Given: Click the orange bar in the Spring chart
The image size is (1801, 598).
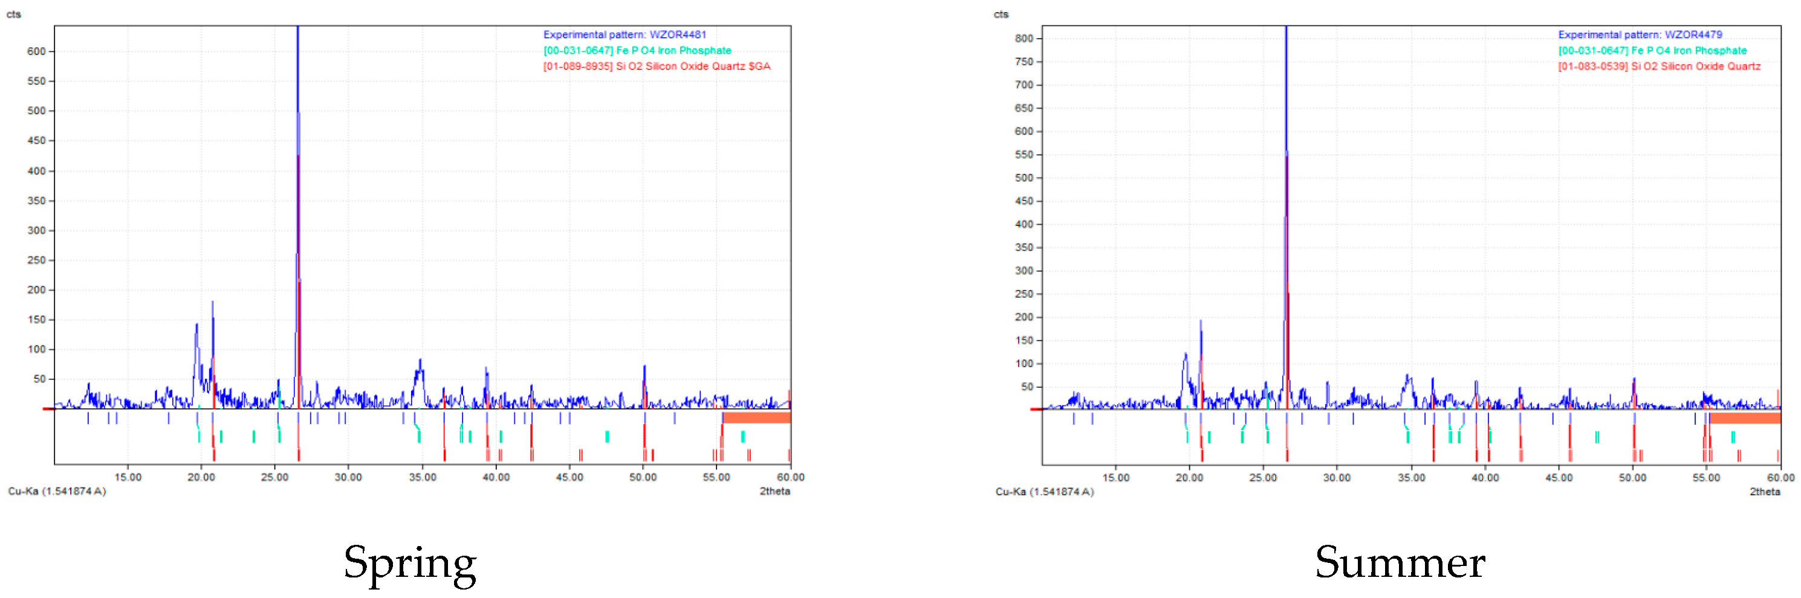Looking at the screenshot, I should tap(756, 418).
